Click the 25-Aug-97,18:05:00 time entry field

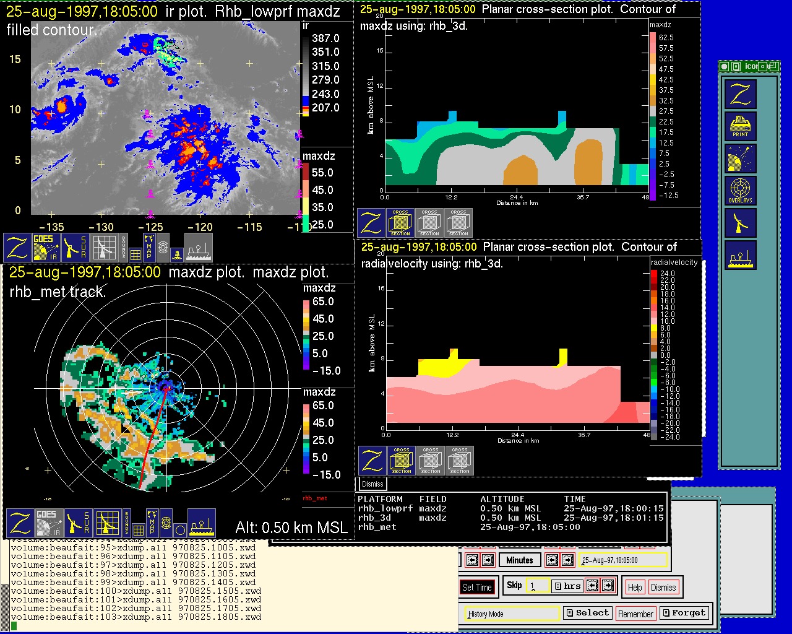624,560
